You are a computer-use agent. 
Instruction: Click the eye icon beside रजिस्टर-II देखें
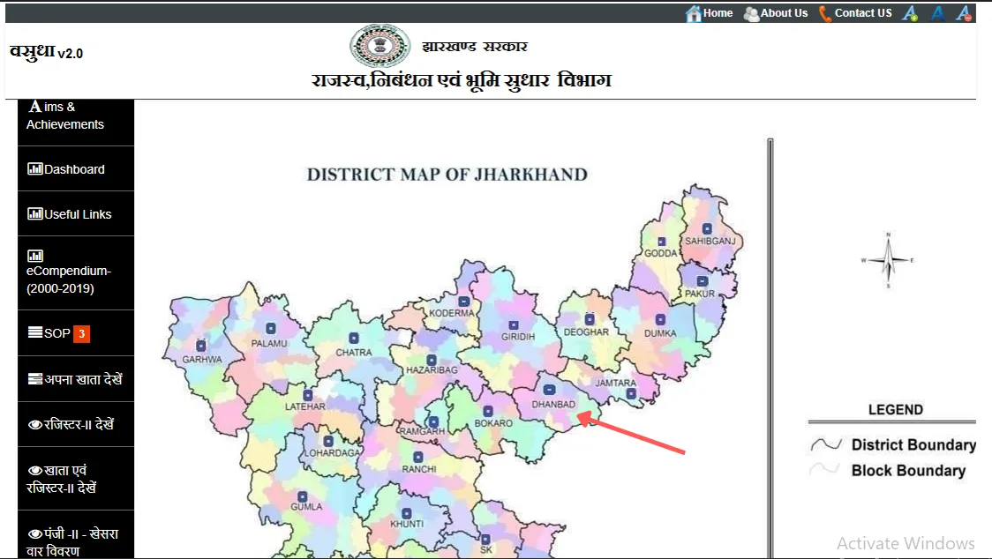(x=35, y=424)
